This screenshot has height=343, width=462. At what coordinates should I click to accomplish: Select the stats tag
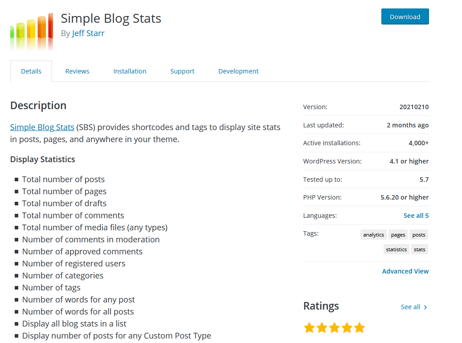419,249
